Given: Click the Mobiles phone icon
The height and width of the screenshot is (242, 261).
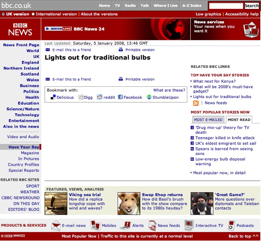Looking at the screenshot, I should (95, 225).
